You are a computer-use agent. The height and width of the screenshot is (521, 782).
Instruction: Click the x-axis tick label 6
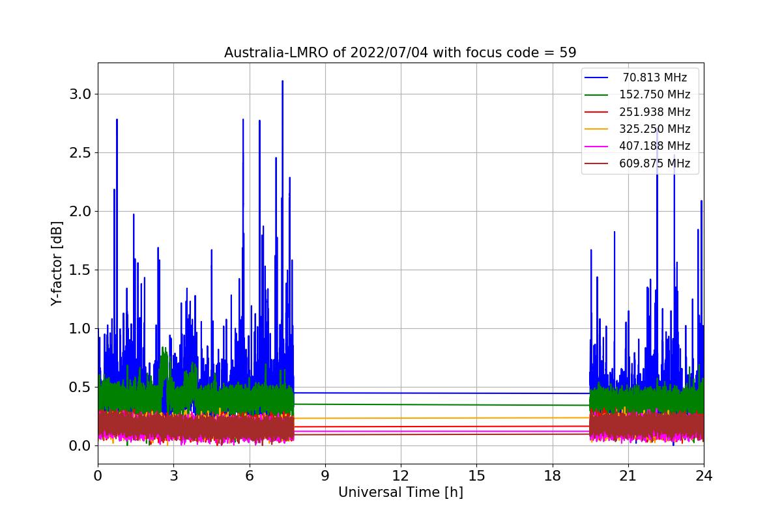point(249,476)
